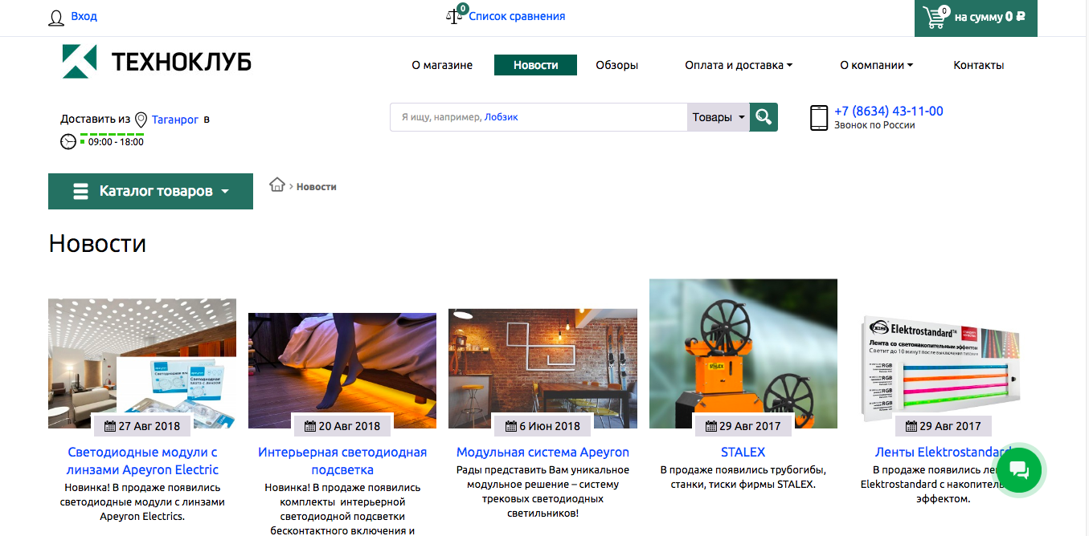
Task: Expand the Каталог товаров dropdown
Action: tap(150, 191)
